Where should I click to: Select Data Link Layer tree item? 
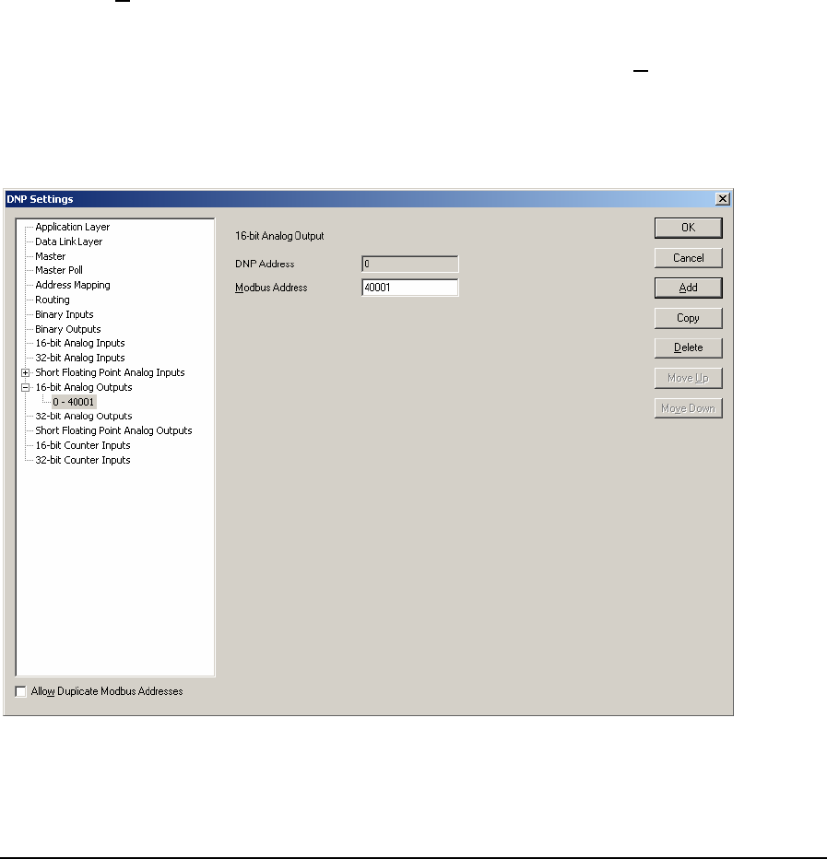68,241
